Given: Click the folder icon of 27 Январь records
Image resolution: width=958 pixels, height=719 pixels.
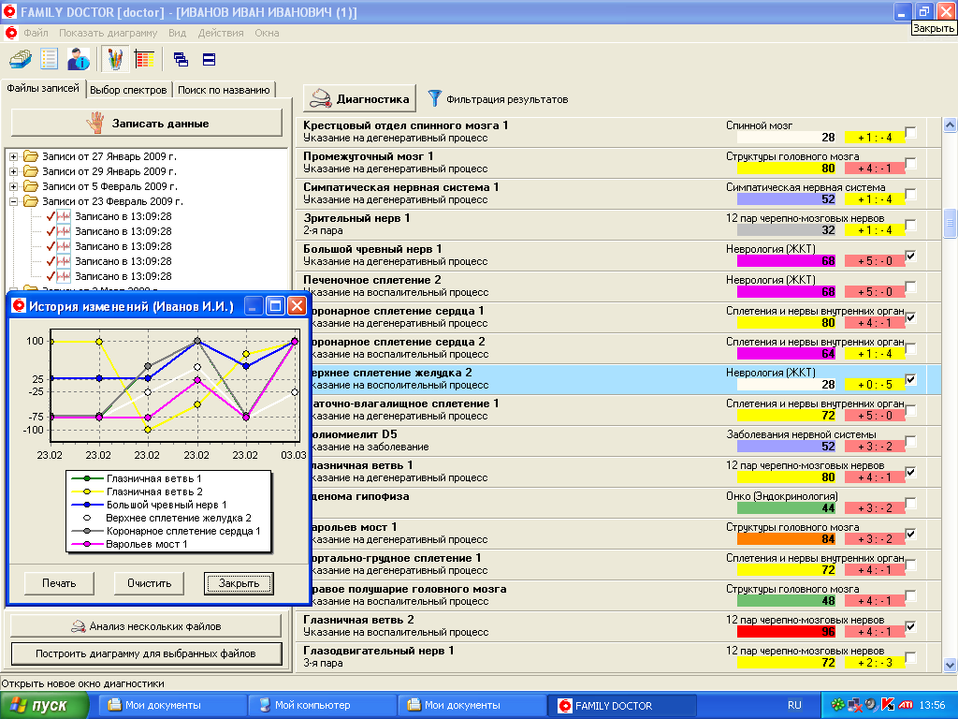Looking at the screenshot, I should coord(31,156).
